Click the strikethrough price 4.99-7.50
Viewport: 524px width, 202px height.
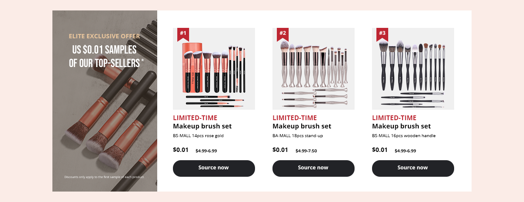(x=306, y=151)
